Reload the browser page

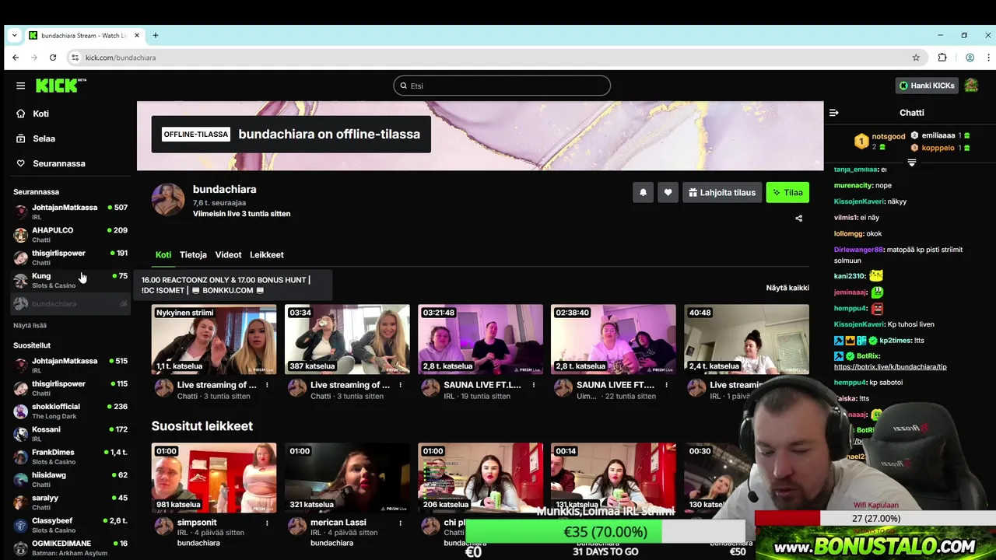(53, 58)
